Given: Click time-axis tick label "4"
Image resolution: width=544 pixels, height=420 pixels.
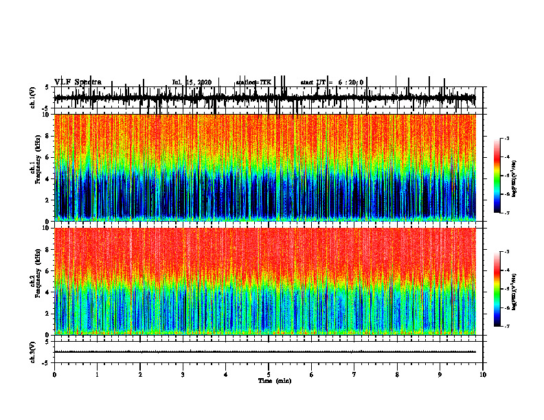Looking at the screenshot, I should [x=226, y=375].
